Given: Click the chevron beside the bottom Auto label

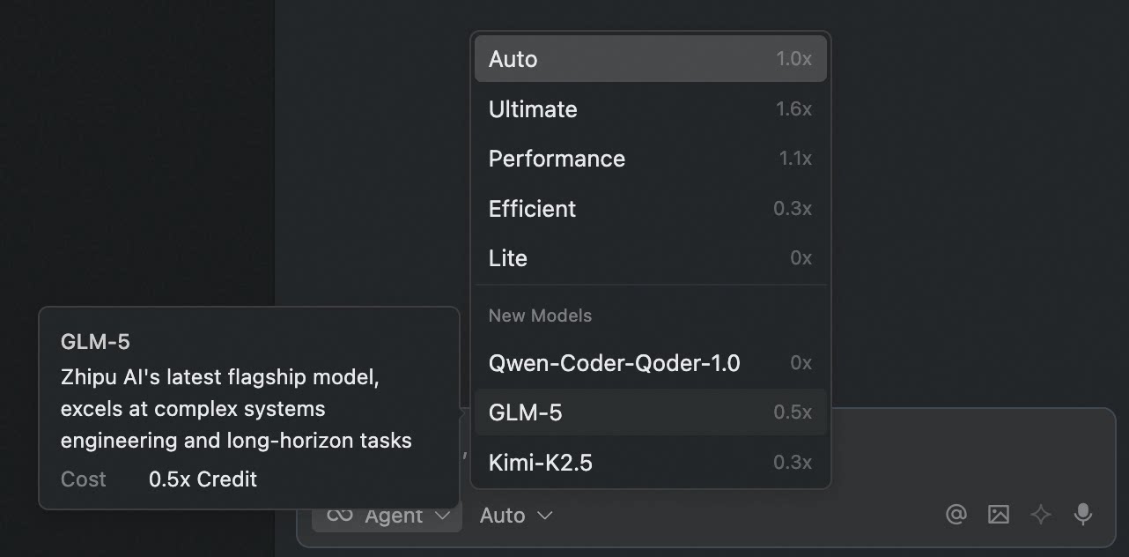Looking at the screenshot, I should click(x=545, y=516).
